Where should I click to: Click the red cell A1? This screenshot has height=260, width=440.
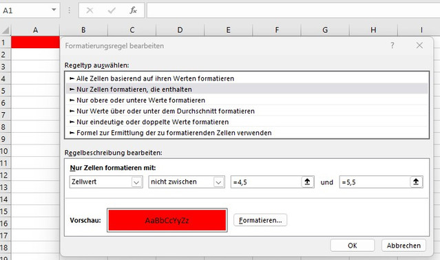coord(35,42)
